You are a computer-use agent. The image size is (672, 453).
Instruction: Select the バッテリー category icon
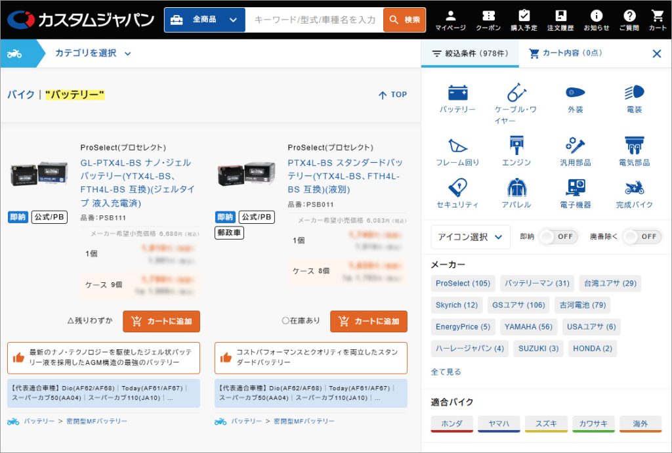(457, 98)
